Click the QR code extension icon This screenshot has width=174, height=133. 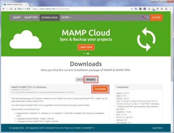[x=140, y=9]
